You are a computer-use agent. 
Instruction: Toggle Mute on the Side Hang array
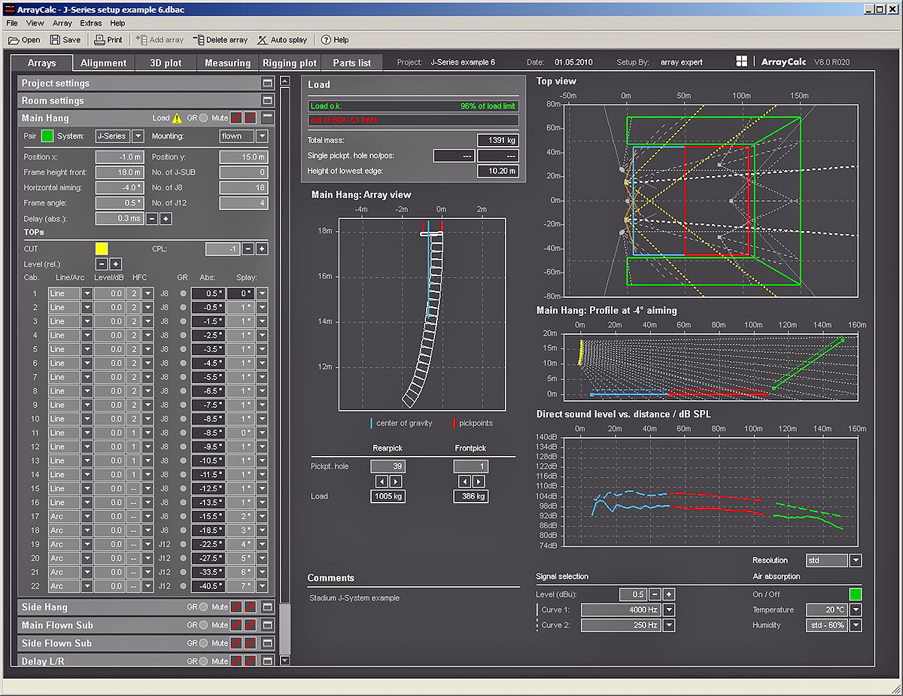[x=236, y=607]
